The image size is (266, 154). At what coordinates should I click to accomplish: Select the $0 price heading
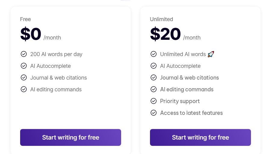[x=31, y=34]
